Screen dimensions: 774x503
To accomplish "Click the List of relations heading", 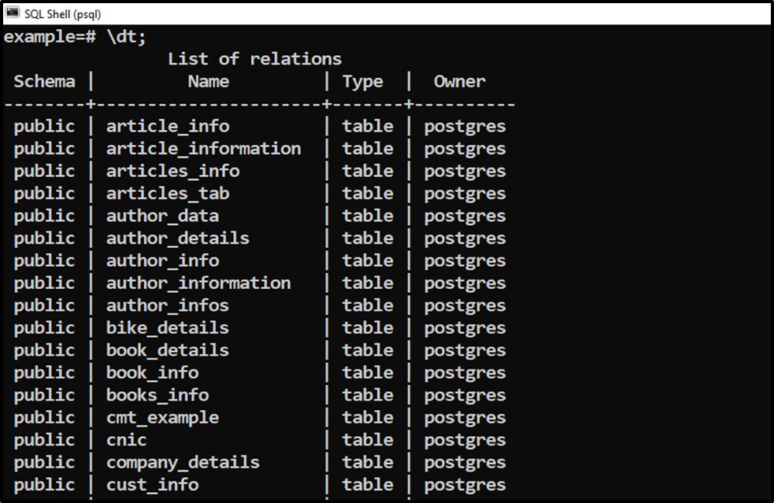I will point(254,59).
